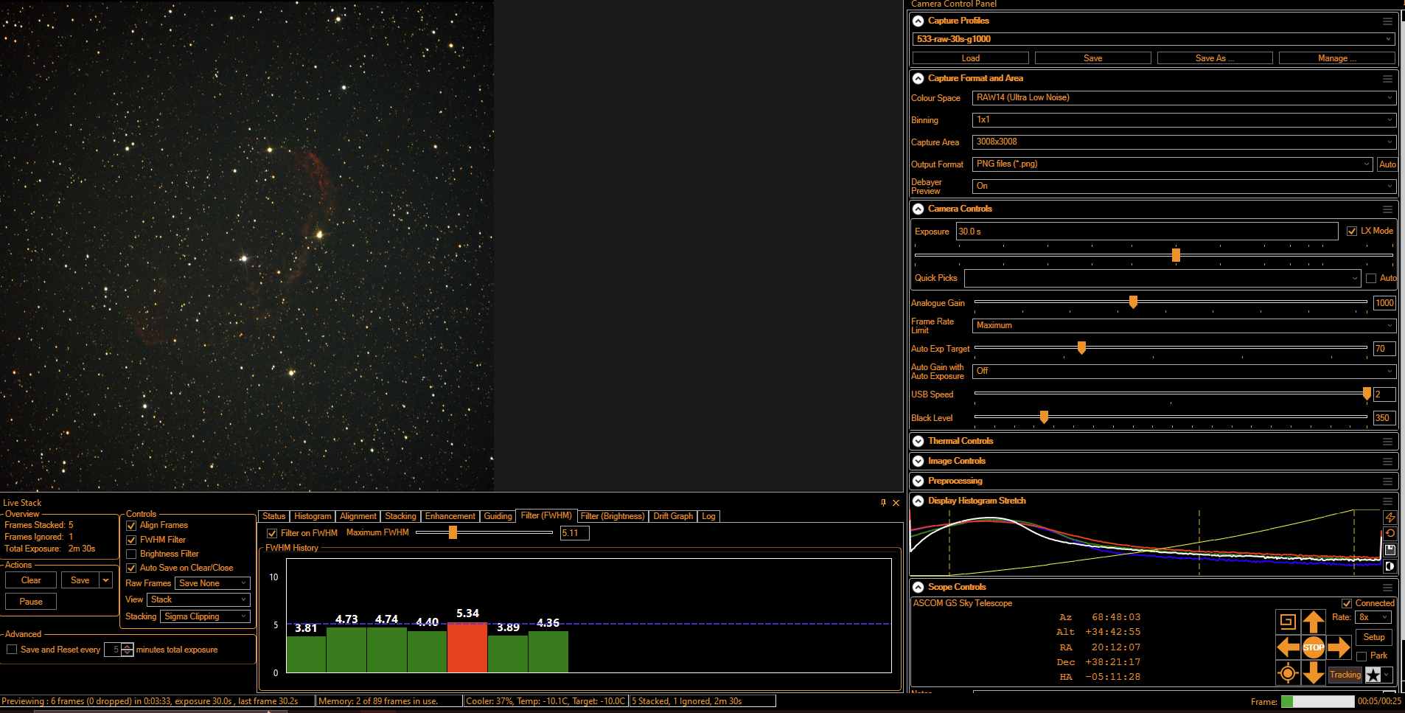Click the spiral search icon in Scope Controls
The height and width of the screenshot is (713, 1405).
coord(1288,622)
